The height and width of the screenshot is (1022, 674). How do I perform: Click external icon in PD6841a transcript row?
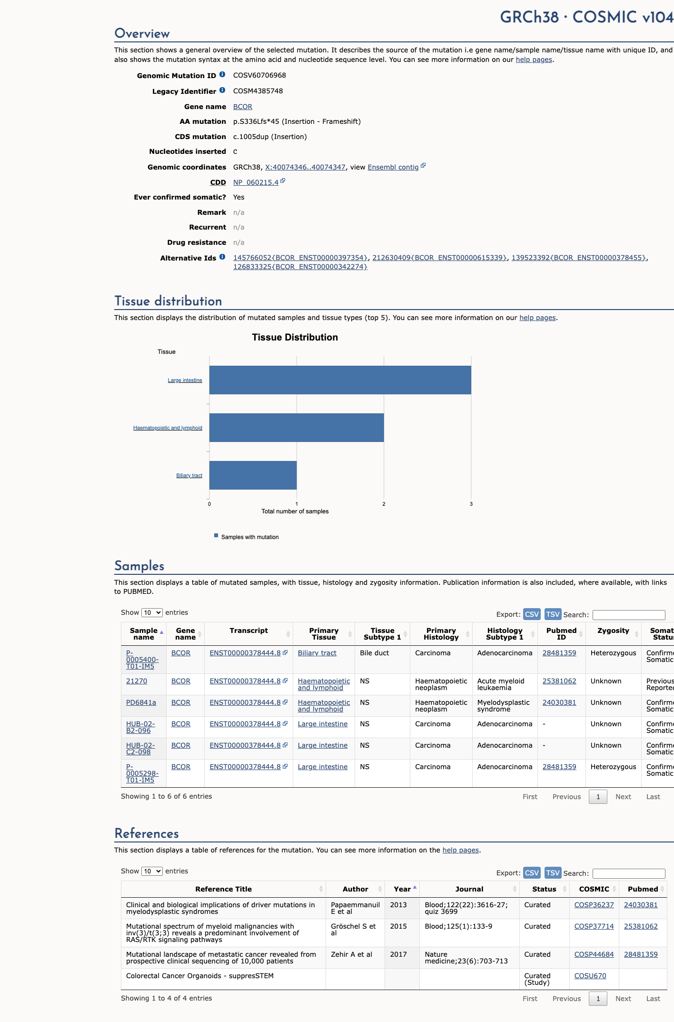coord(285,702)
